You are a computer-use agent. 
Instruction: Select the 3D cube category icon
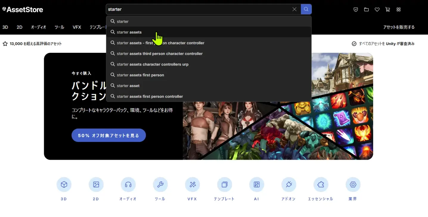pos(64,185)
